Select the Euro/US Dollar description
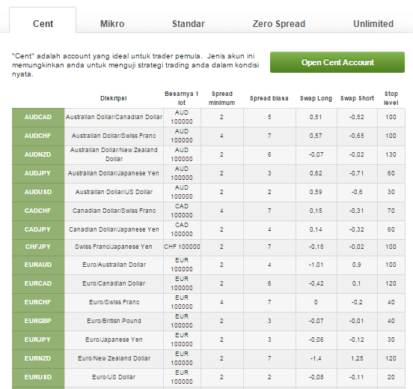 point(114,377)
